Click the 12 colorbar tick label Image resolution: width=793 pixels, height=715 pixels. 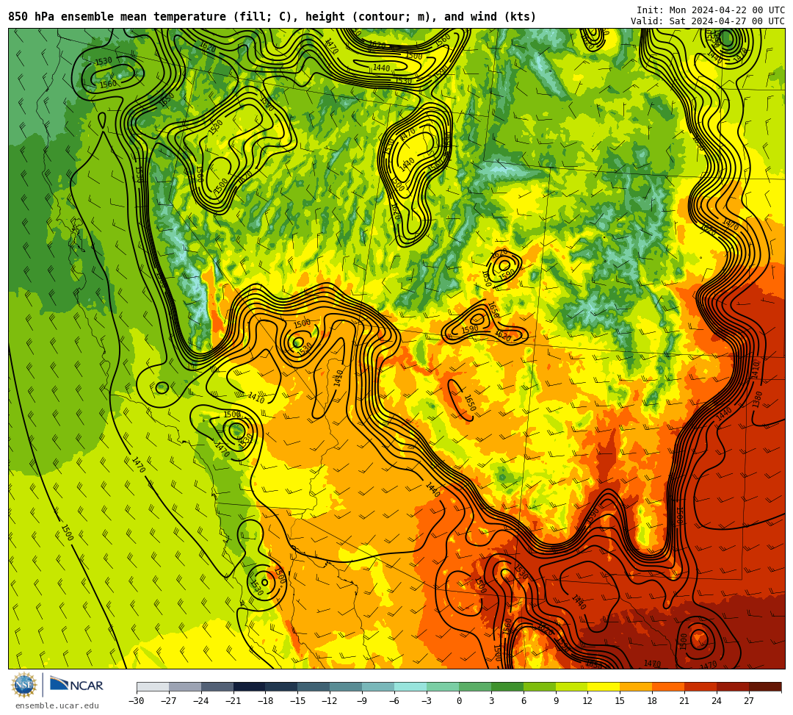tap(587, 701)
